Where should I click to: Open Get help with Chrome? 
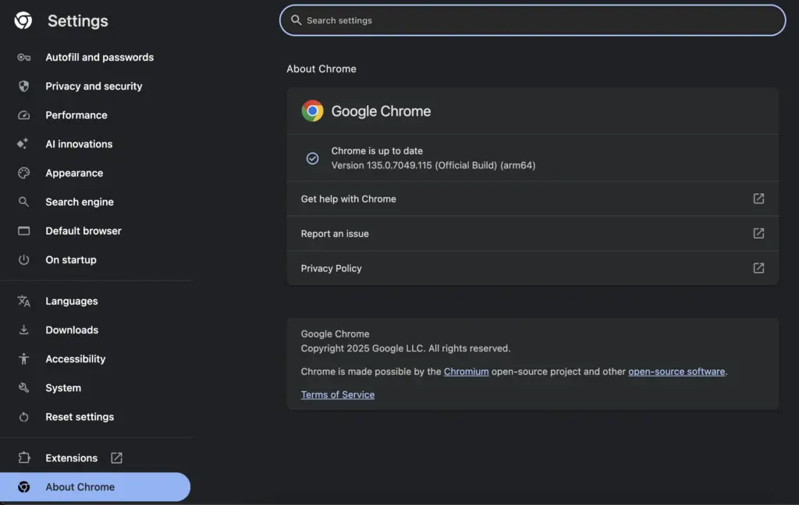pyautogui.click(x=532, y=199)
